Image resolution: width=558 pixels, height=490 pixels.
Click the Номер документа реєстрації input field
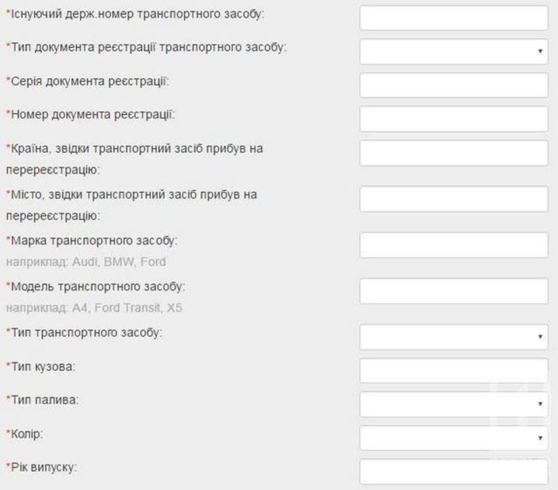click(x=453, y=118)
